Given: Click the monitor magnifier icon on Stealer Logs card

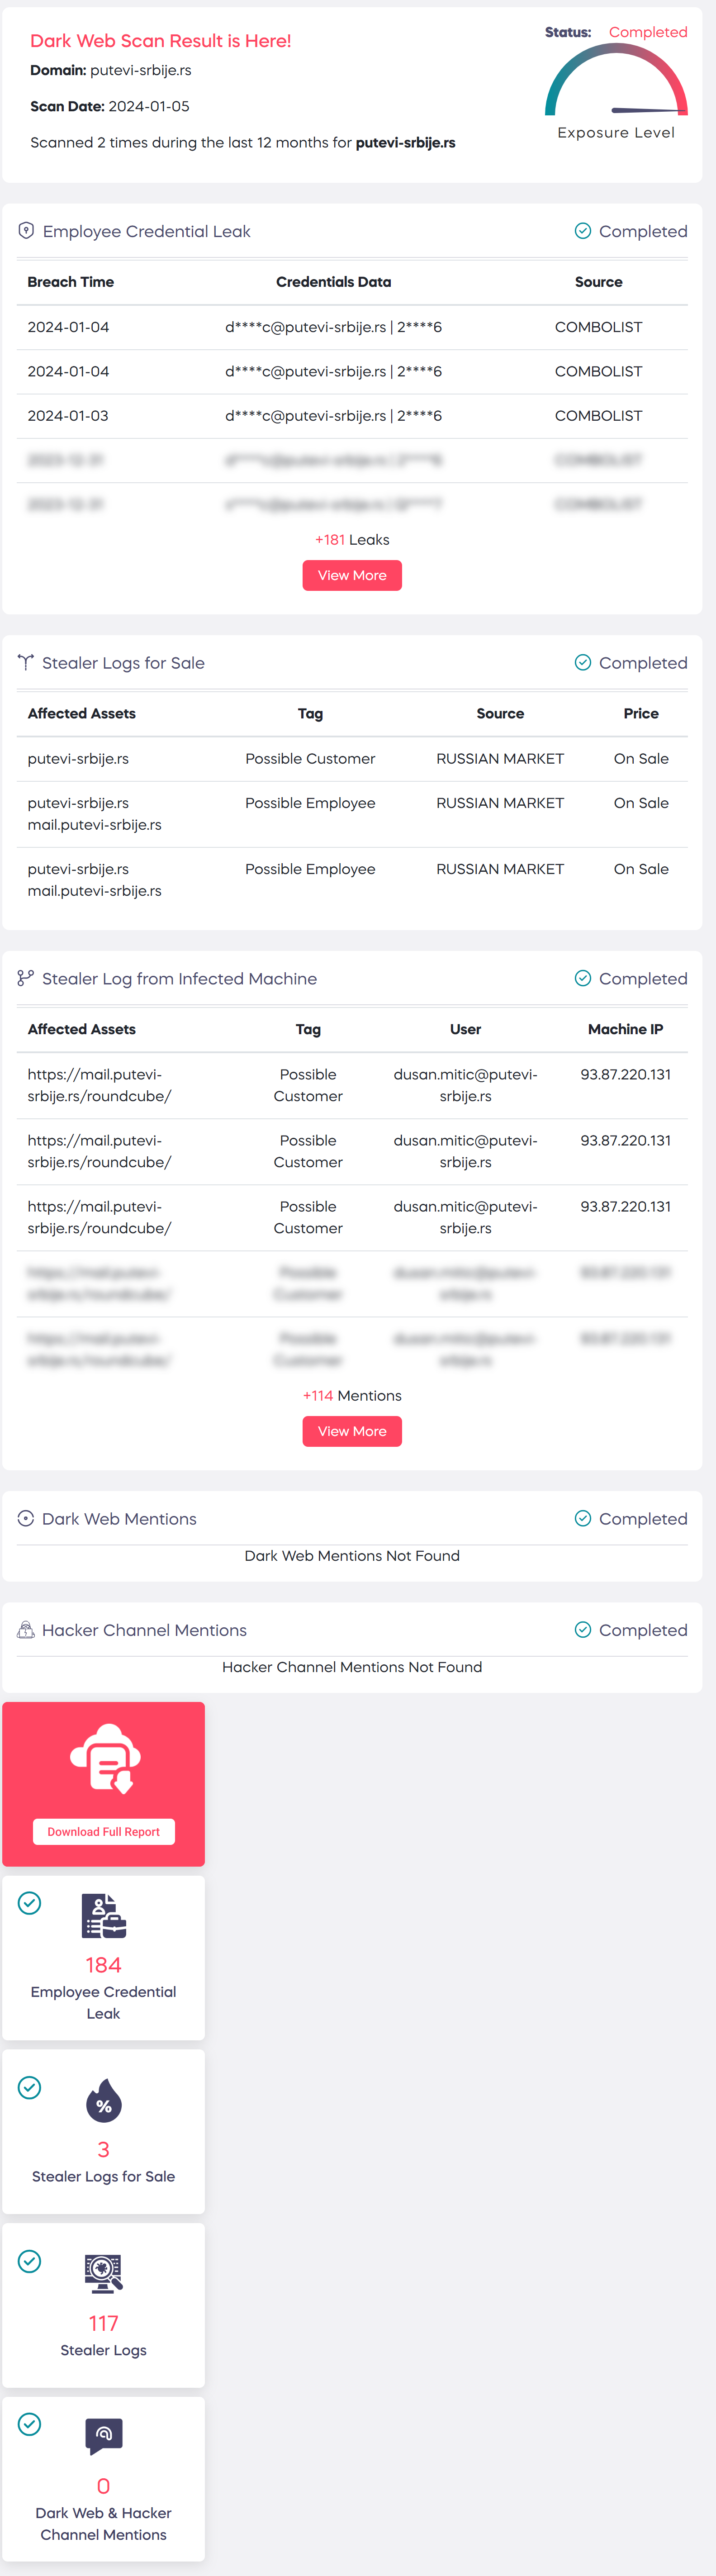Looking at the screenshot, I should click(104, 2274).
